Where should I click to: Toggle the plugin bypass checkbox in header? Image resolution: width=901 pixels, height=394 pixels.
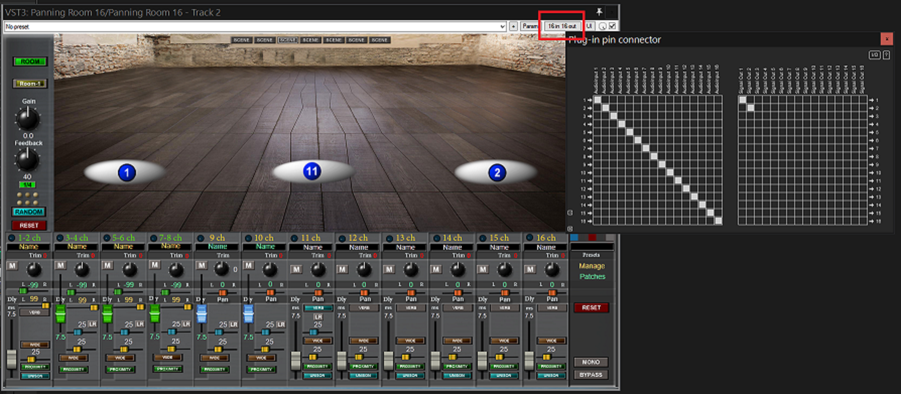[612, 26]
